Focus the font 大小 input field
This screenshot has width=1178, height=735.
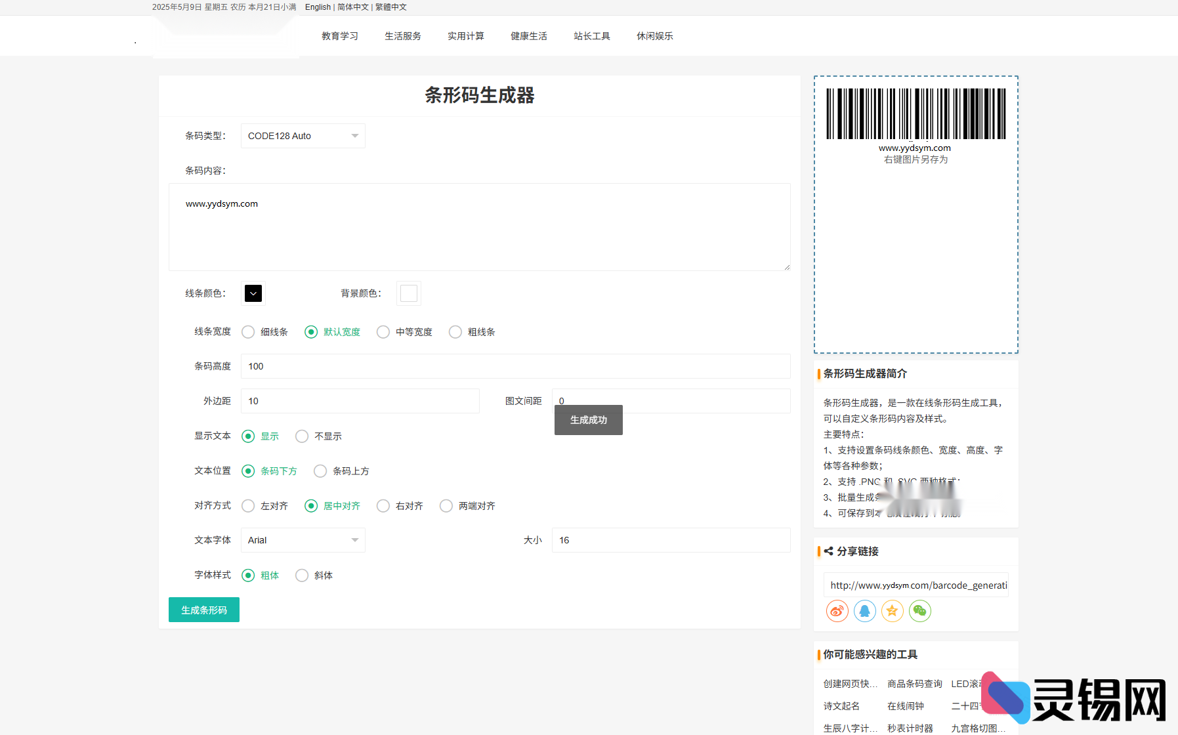671,540
